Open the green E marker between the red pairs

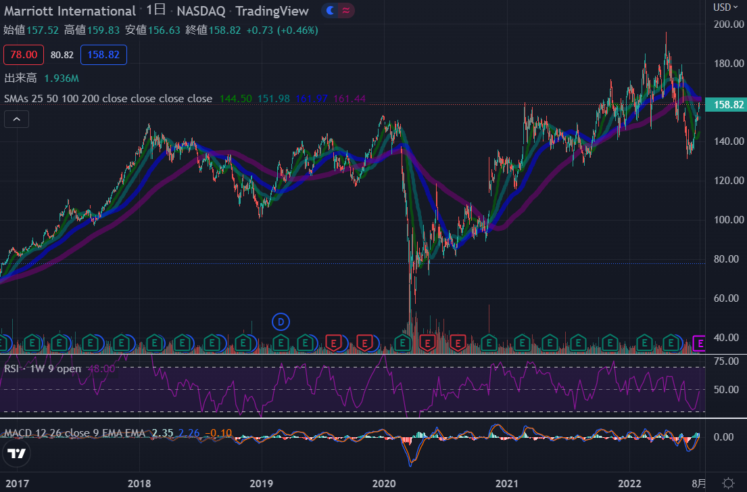[x=402, y=343]
